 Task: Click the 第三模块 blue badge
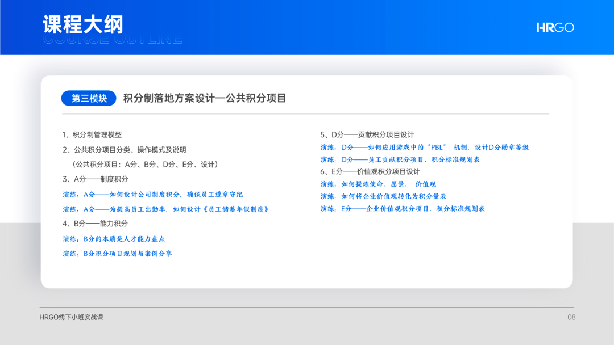pyautogui.click(x=89, y=98)
